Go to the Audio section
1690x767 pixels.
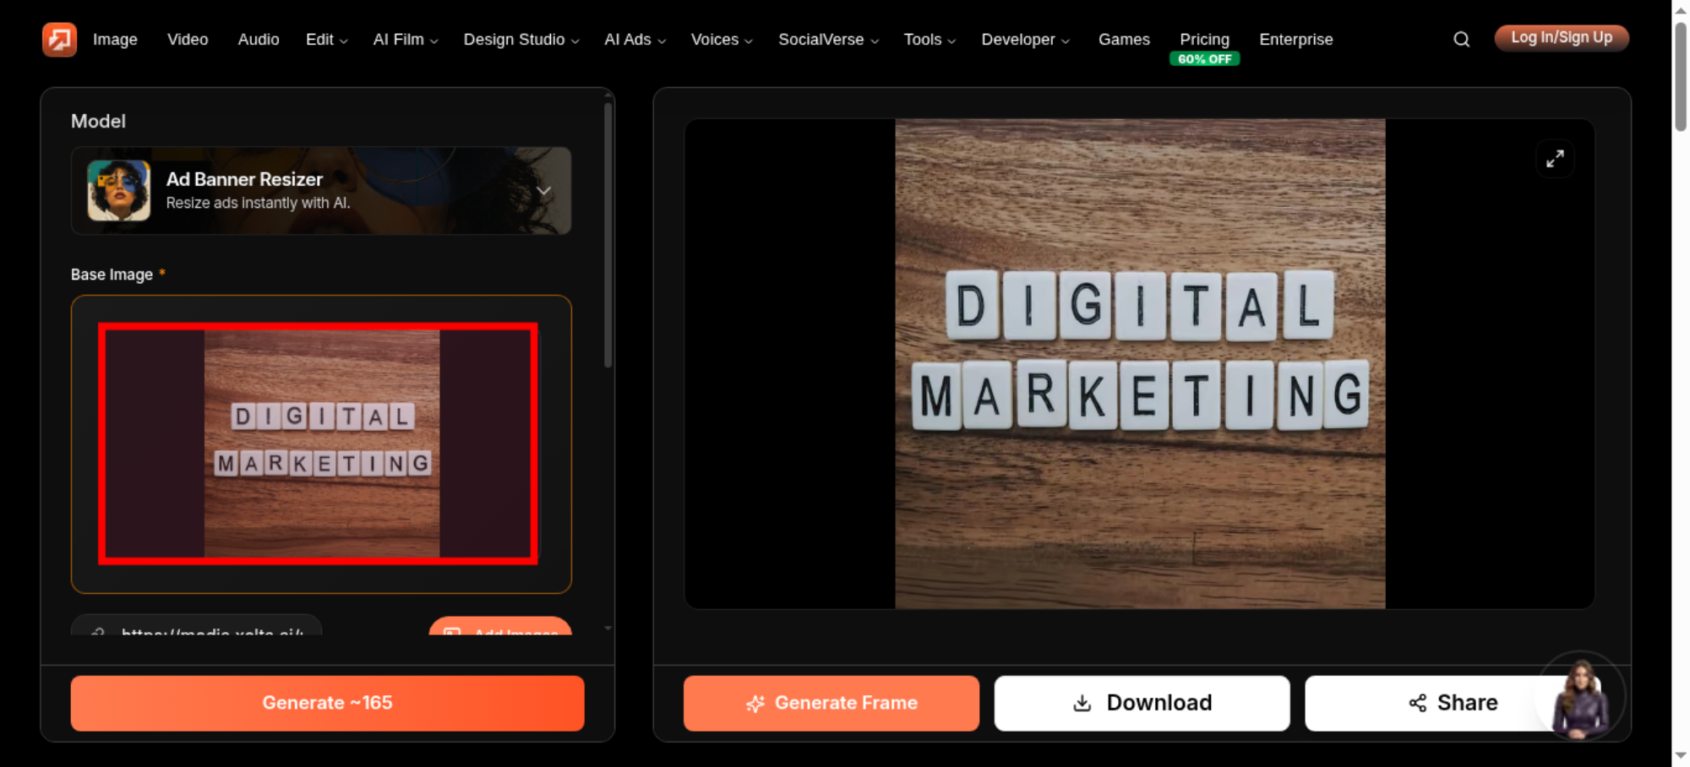[259, 40]
